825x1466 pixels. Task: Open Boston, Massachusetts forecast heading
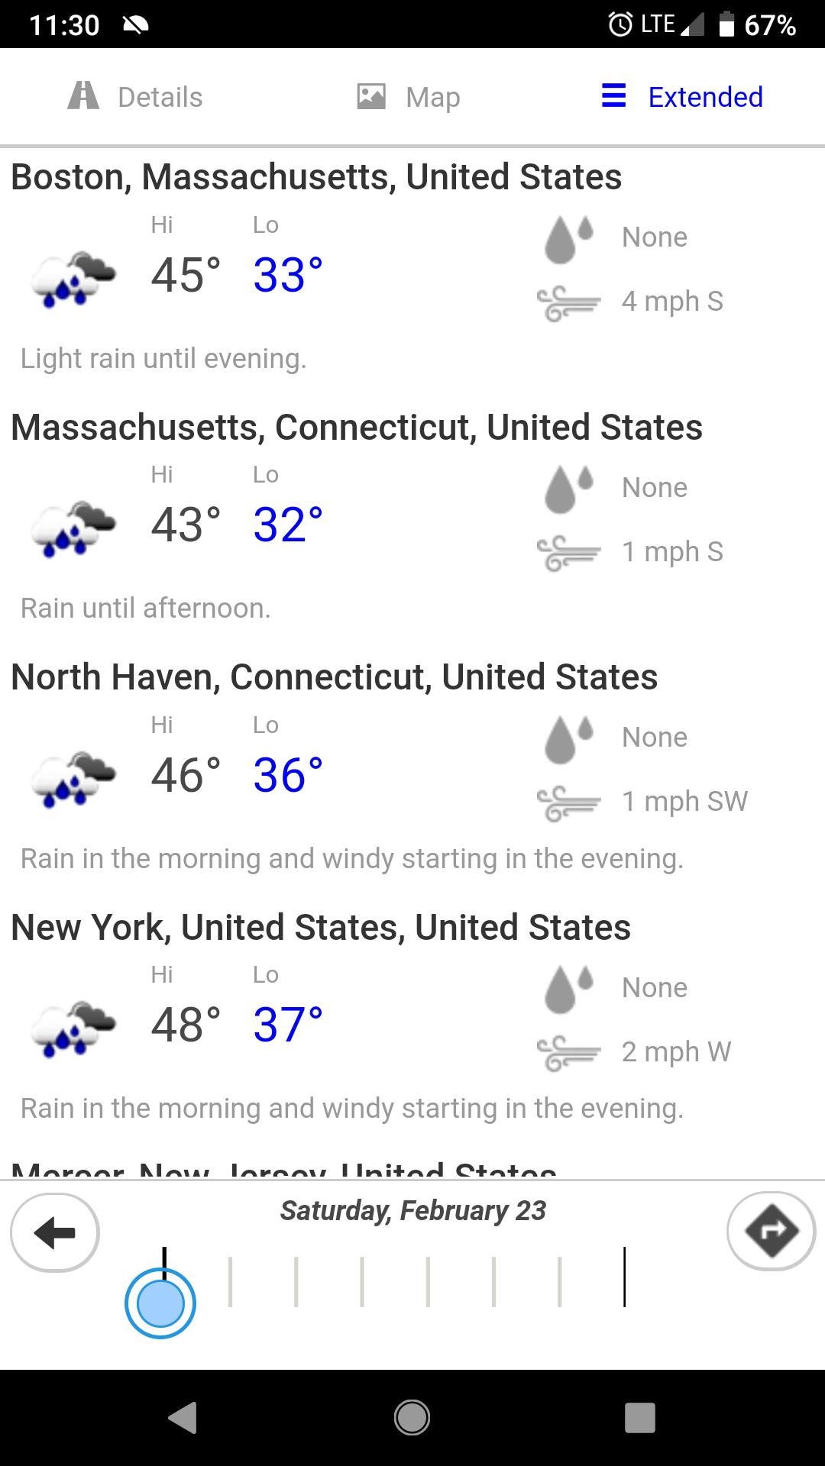click(x=316, y=177)
